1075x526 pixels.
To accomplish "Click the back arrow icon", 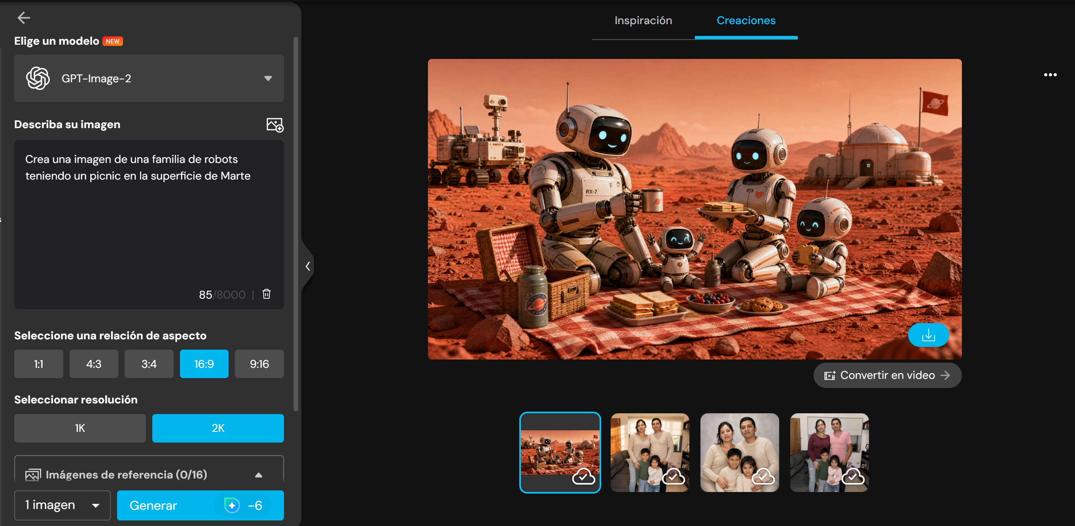I will [x=24, y=17].
